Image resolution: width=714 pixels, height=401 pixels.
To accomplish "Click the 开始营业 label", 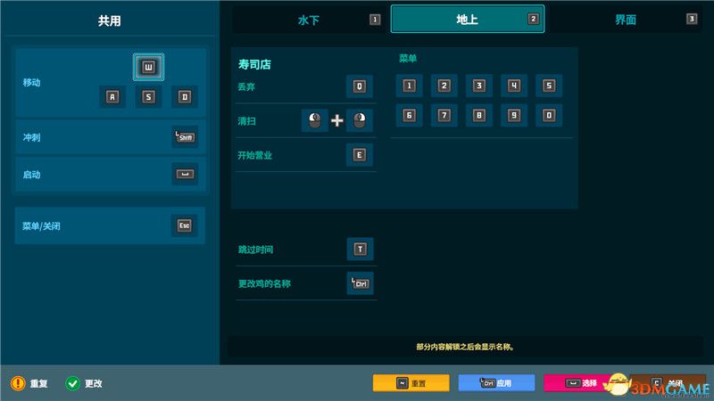I will click(x=255, y=155).
